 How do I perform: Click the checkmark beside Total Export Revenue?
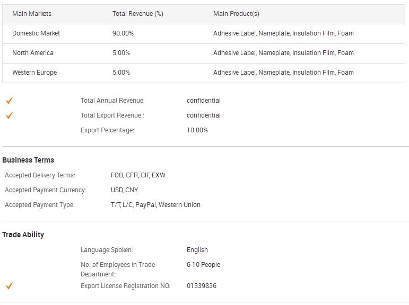[x=10, y=115]
